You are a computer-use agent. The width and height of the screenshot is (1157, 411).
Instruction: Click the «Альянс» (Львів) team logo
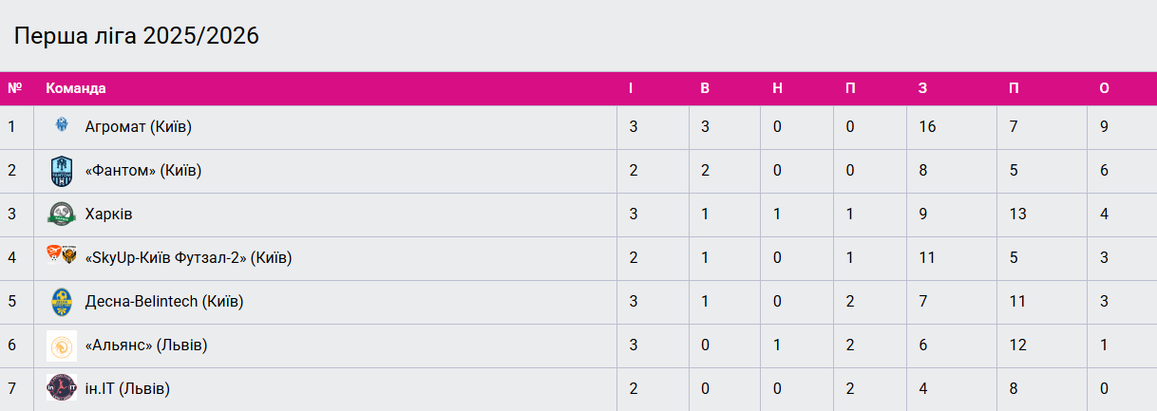[62, 346]
